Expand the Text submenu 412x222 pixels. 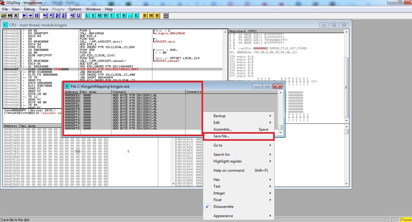(x=238, y=186)
